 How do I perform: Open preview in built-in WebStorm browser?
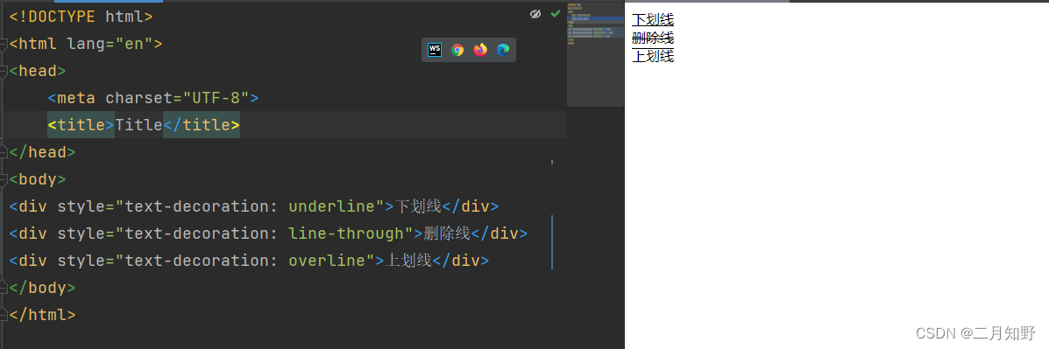(x=435, y=49)
